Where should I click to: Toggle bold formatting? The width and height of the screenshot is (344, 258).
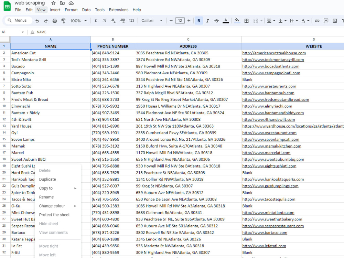(198, 21)
